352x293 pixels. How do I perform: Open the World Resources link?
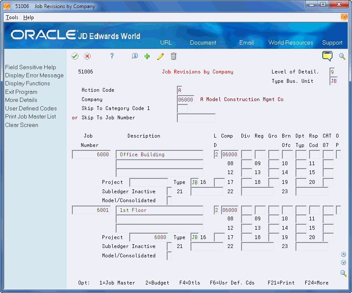(x=291, y=42)
